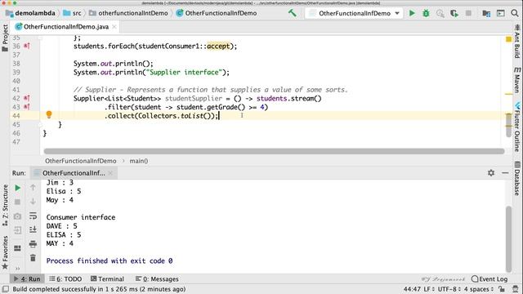The height and width of the screenshot is (294, 523).
Task: Open the Ant Build side panel
Action: click(517, 42)
